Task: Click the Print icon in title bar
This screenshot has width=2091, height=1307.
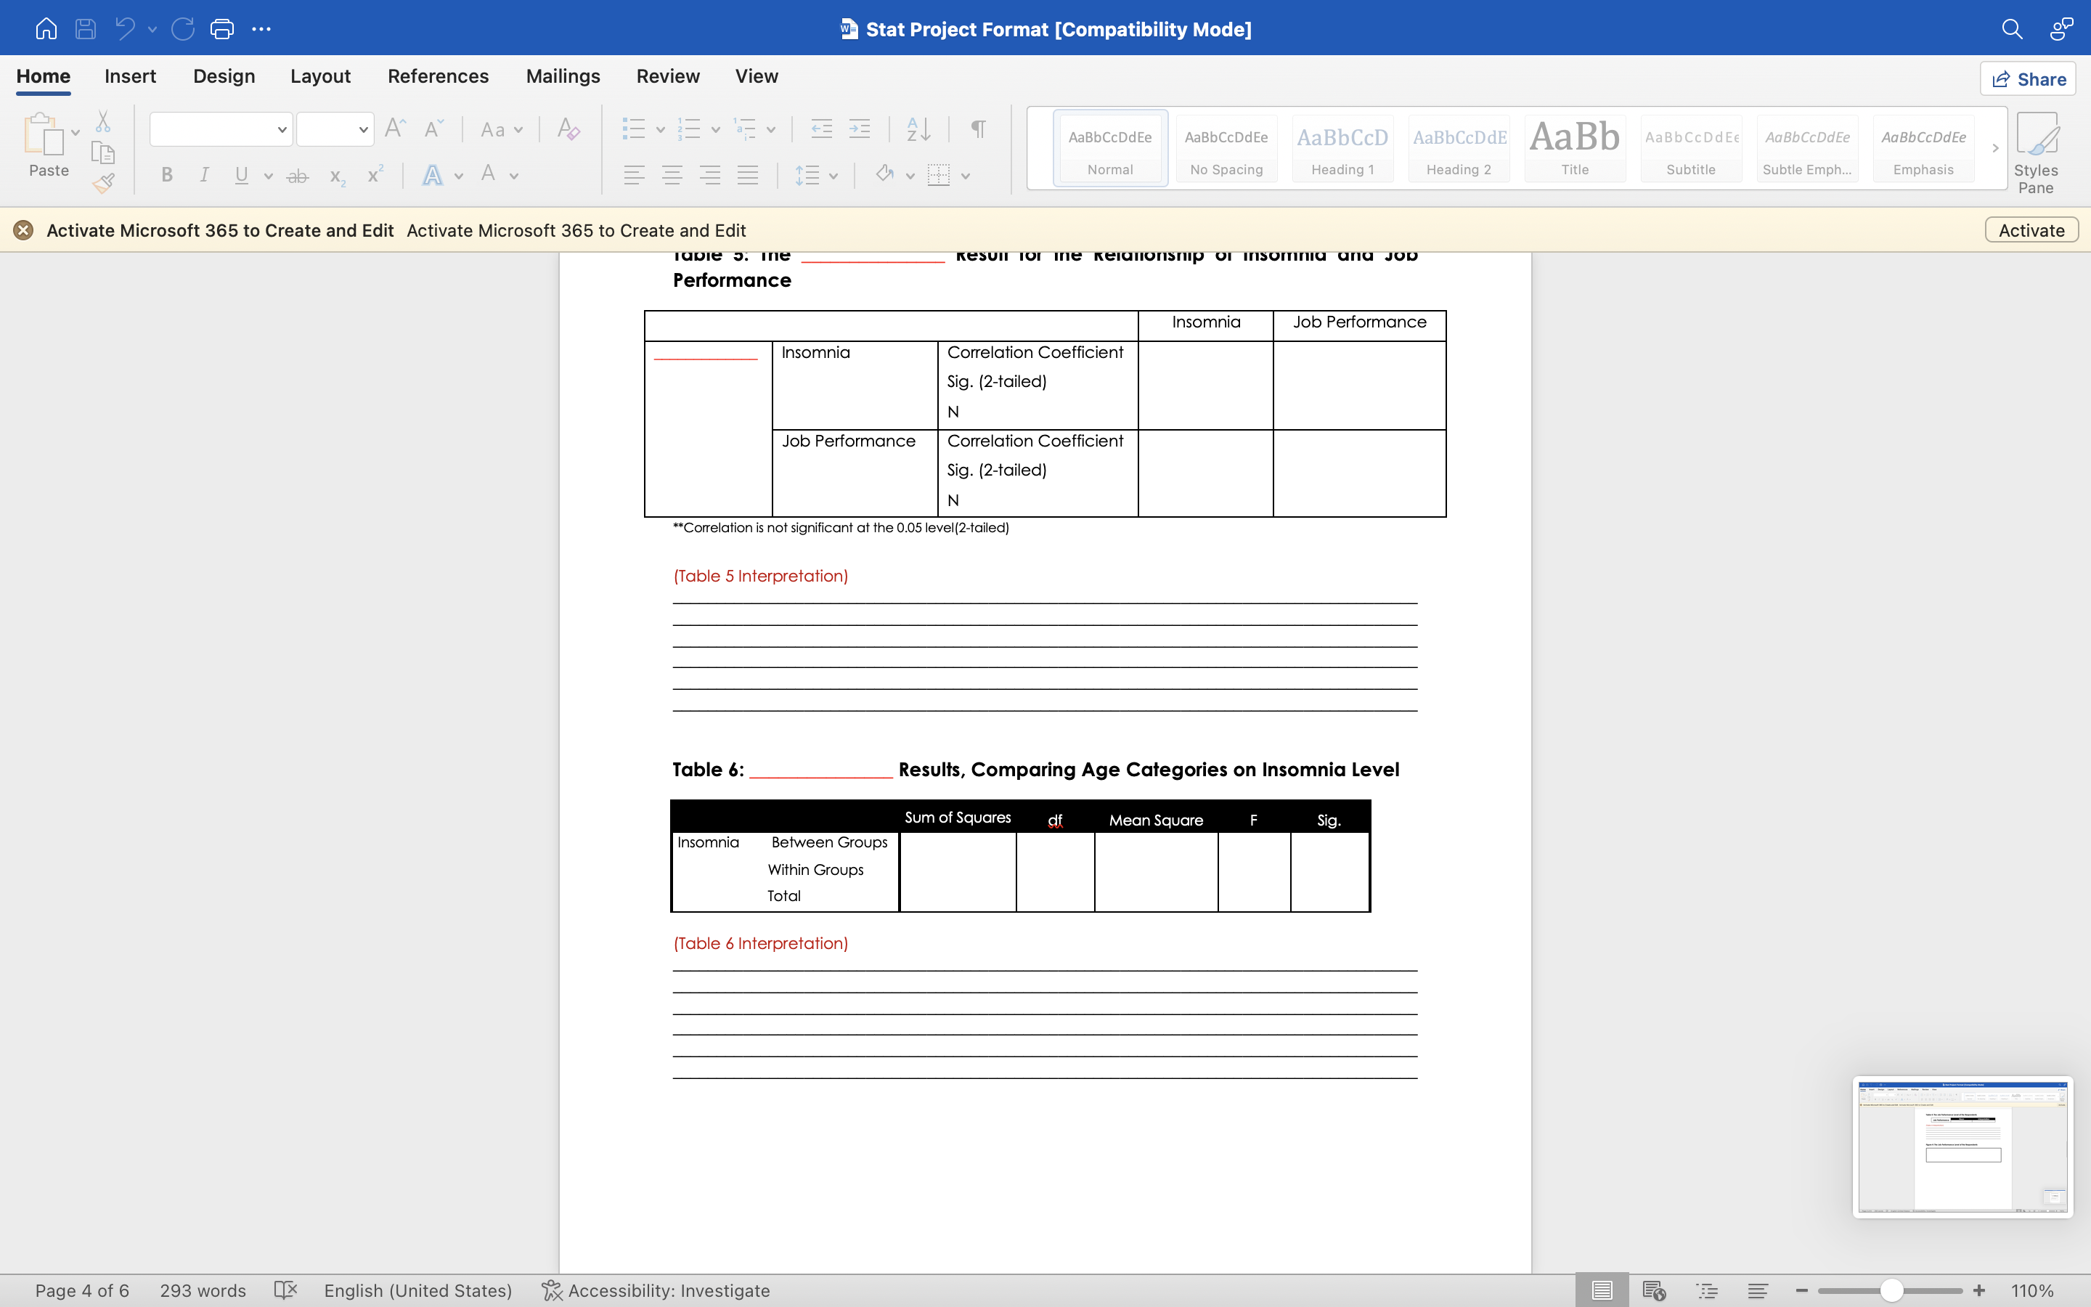Action: coord(222,28)
